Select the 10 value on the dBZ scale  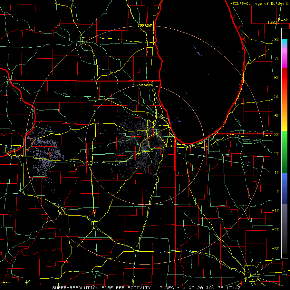(x=277, y=173)
